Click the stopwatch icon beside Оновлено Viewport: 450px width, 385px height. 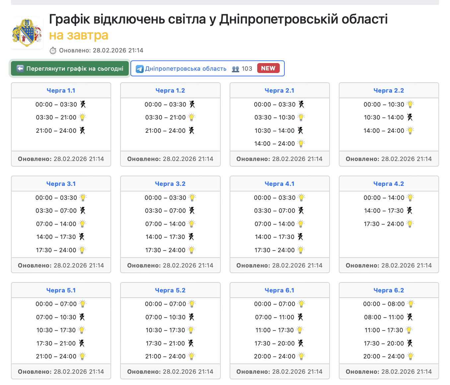[x=53, y=50]
